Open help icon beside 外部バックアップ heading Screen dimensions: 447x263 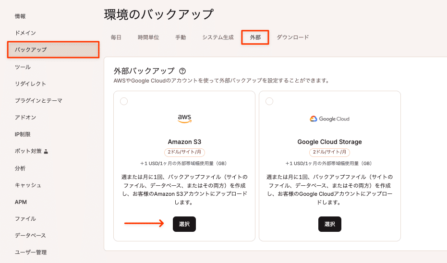click(182, 71)
